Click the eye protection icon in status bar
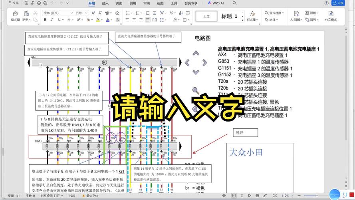355x200 pixels. point(224,196)
